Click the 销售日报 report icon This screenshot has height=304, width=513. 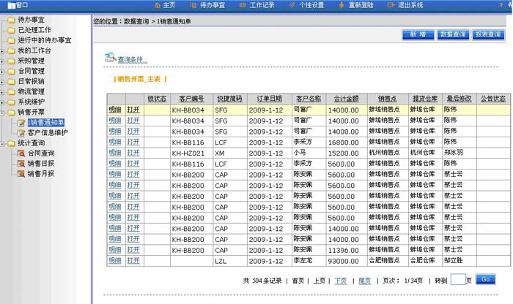pos(21,164)
